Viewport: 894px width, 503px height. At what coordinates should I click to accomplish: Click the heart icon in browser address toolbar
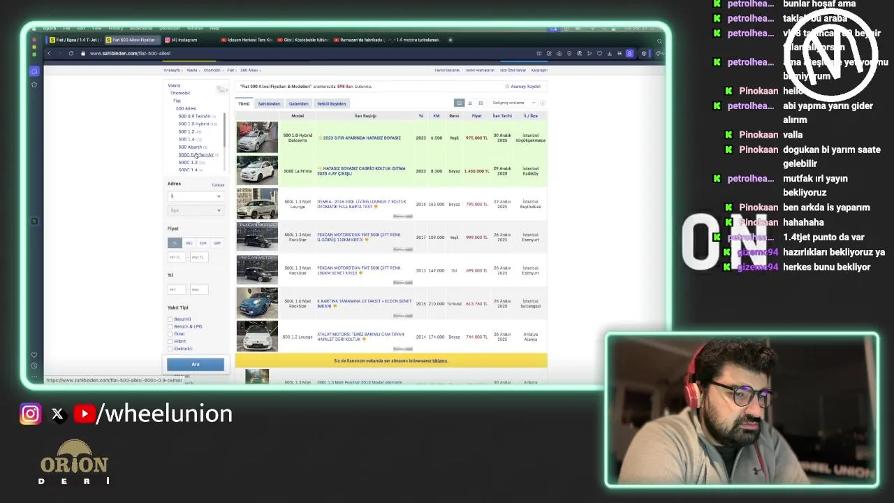point(599,53)
